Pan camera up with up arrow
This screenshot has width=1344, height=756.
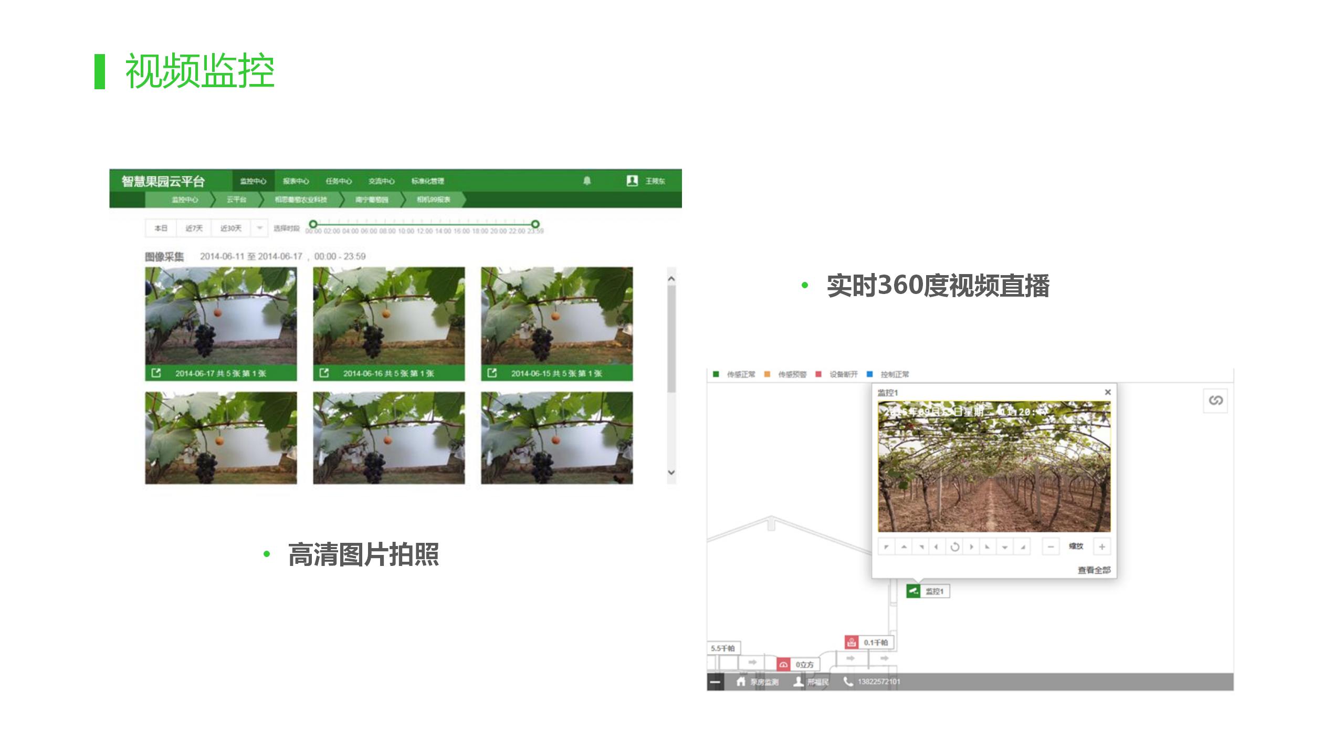click(x=904, y=547)
